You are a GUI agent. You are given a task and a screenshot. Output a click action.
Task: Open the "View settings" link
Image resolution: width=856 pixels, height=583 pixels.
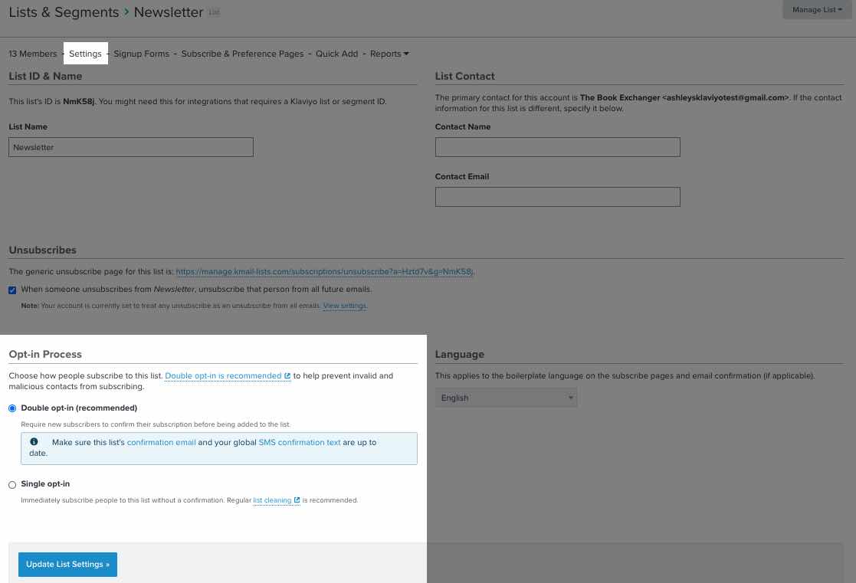343,305
